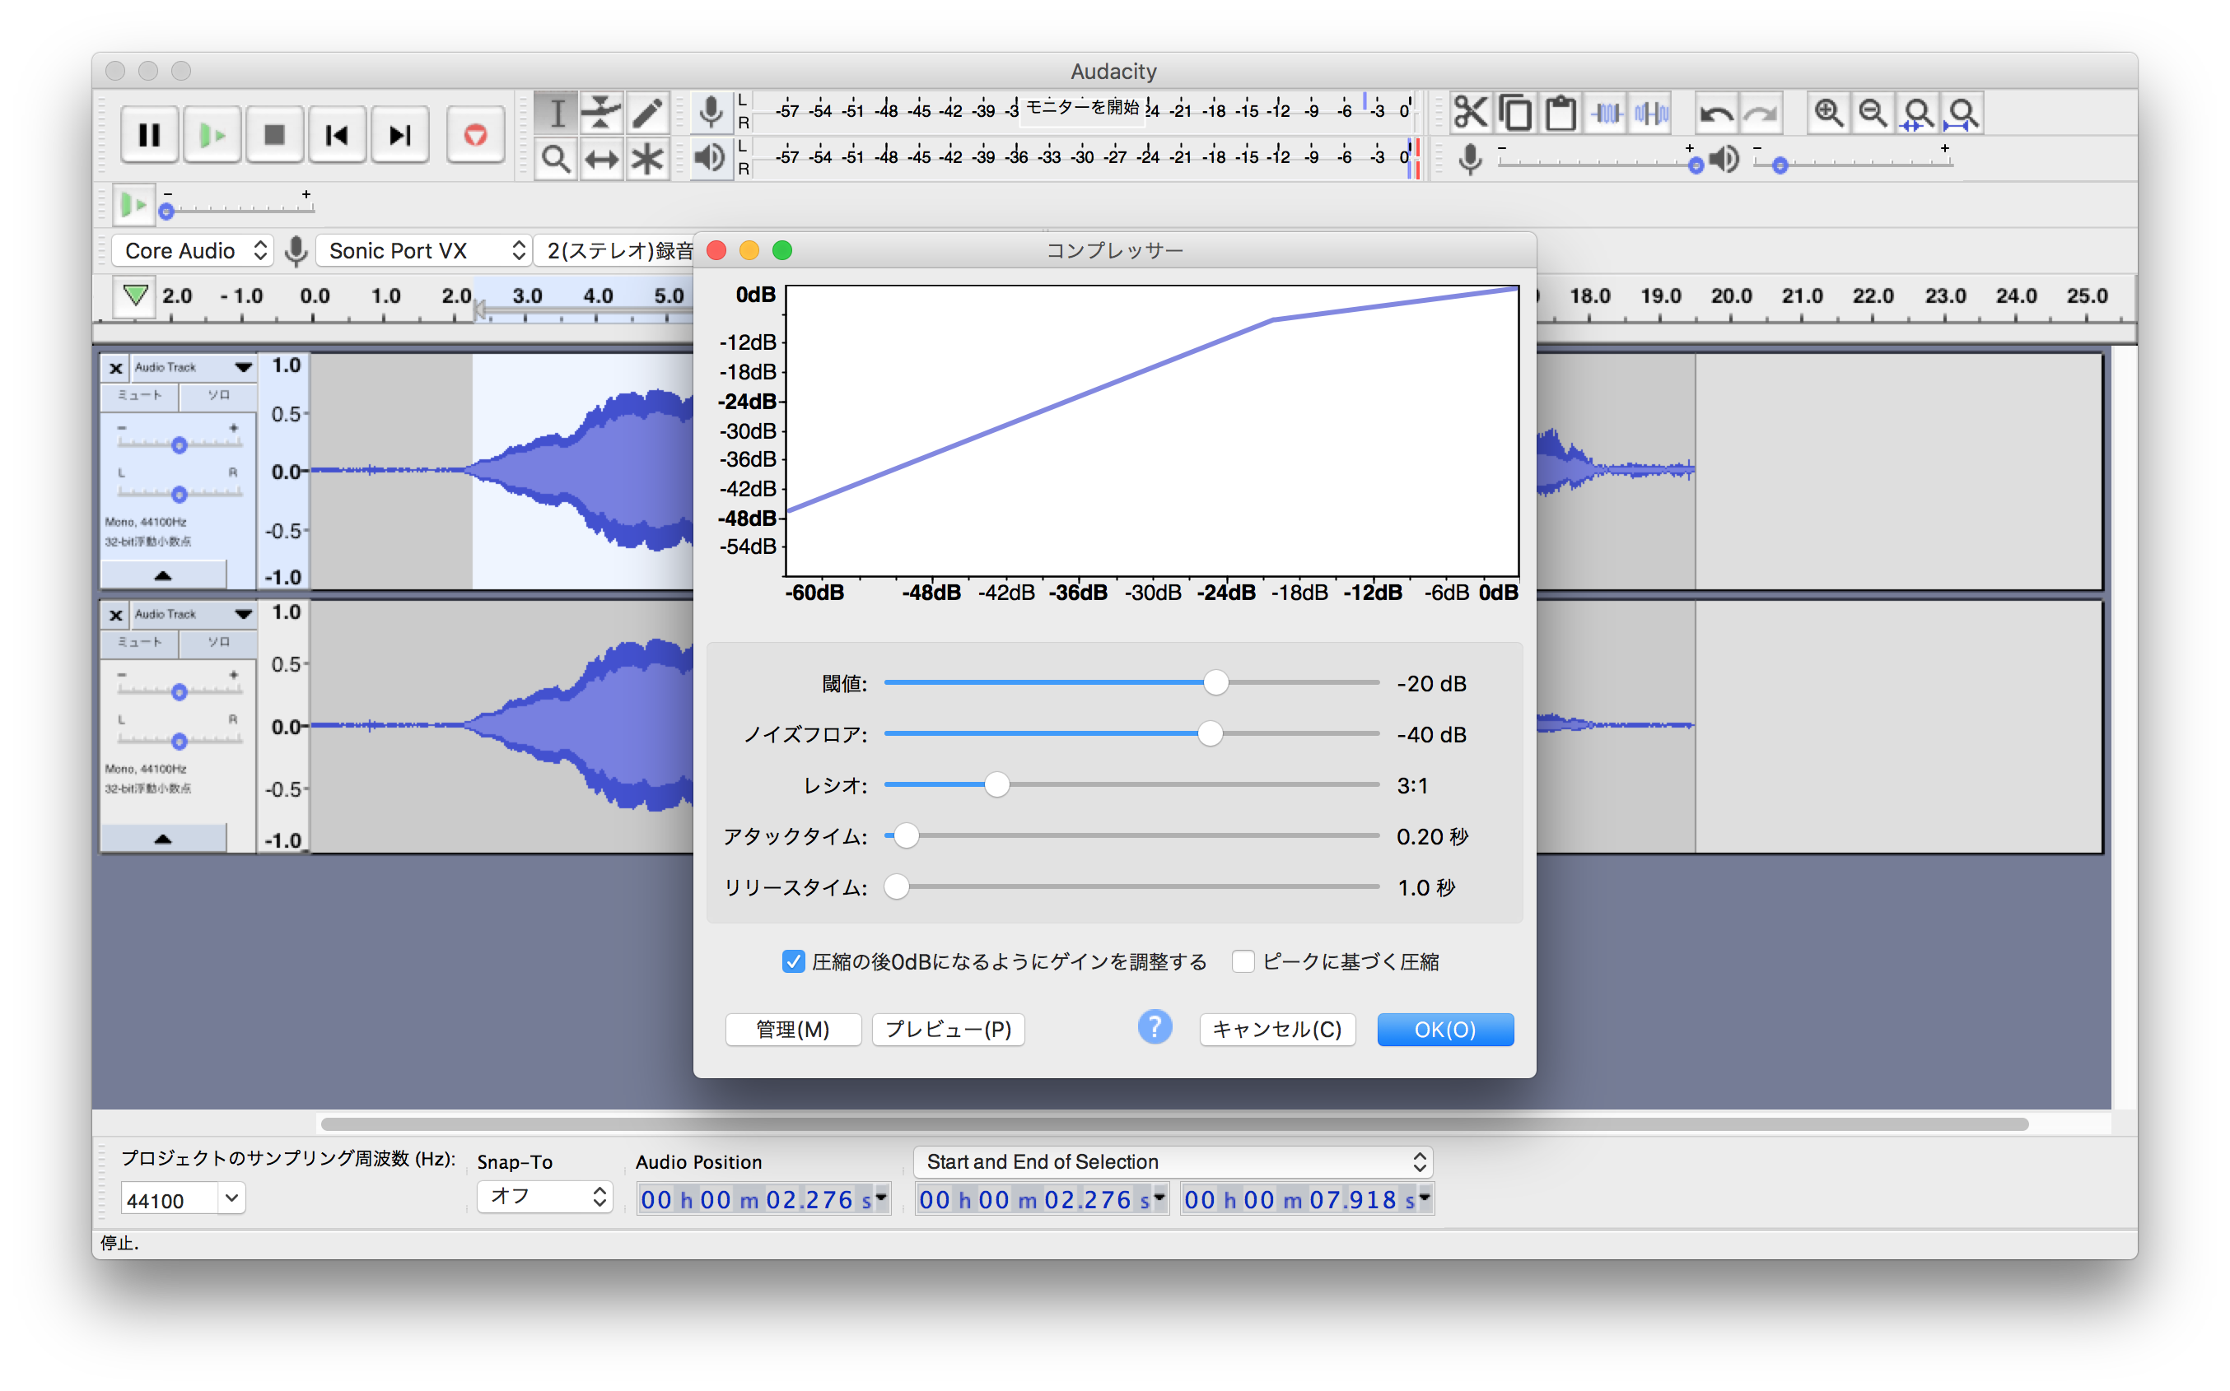Click the Cancel (C) button

click(1276, 1030)
